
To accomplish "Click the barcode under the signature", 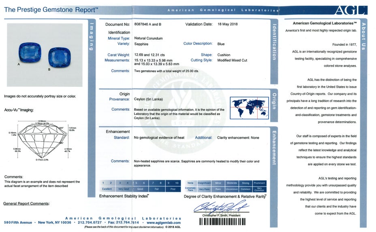I will point(221,222).
